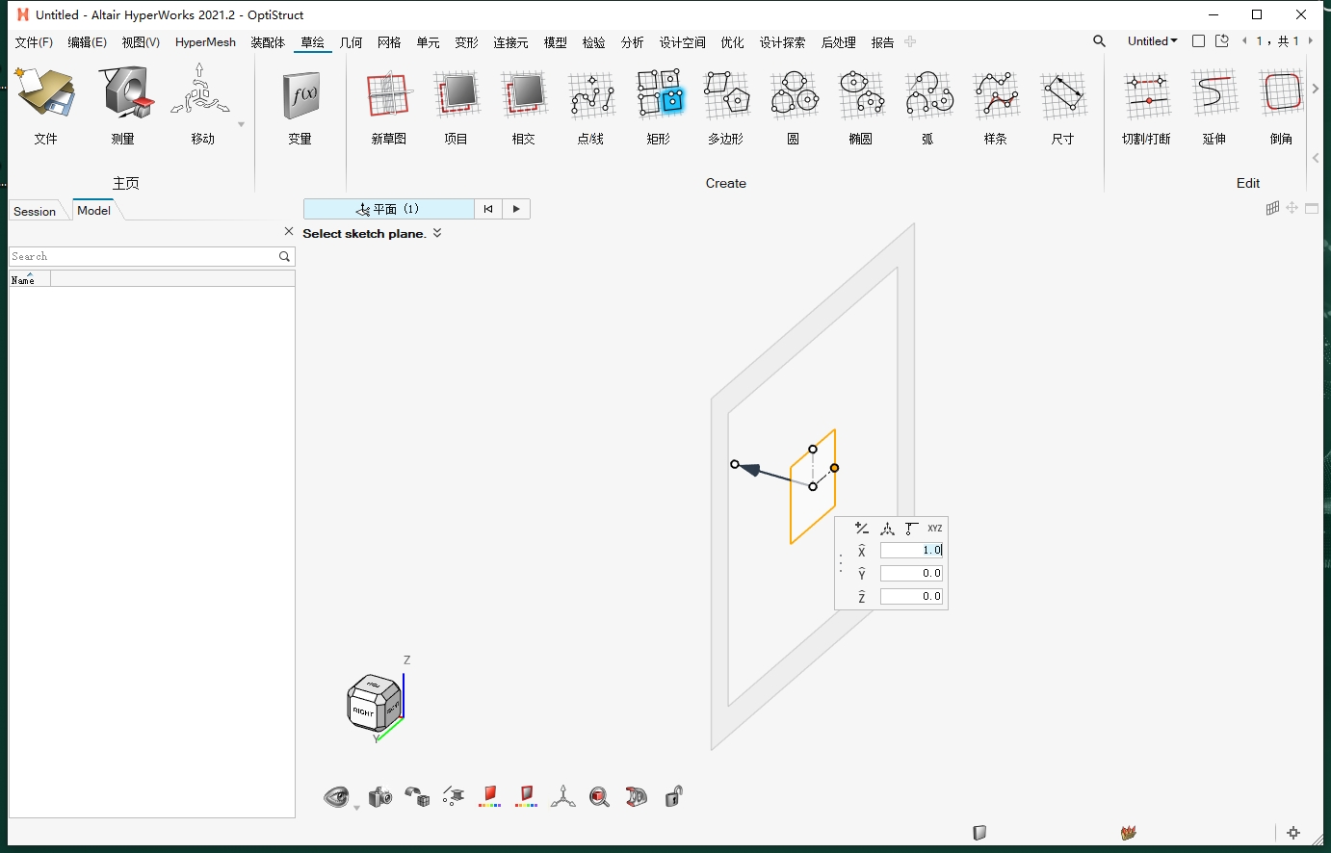
Task: Open the 文件 (Files) ribbon tool
Action: [45, 106]
